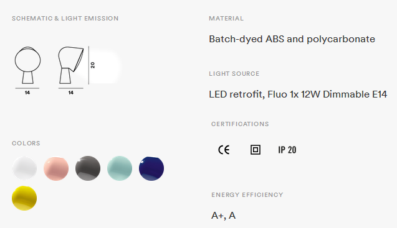This screenshot has height=228, width=397.
Task: Select the white color swatch
Action: tap(24, 168)
